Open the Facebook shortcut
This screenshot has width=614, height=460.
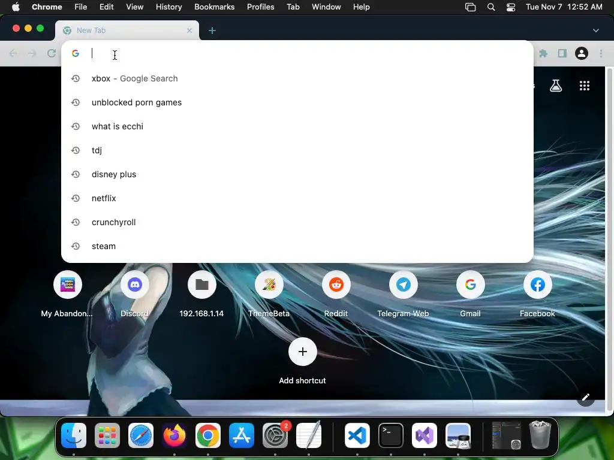click(x=538, y=294)
